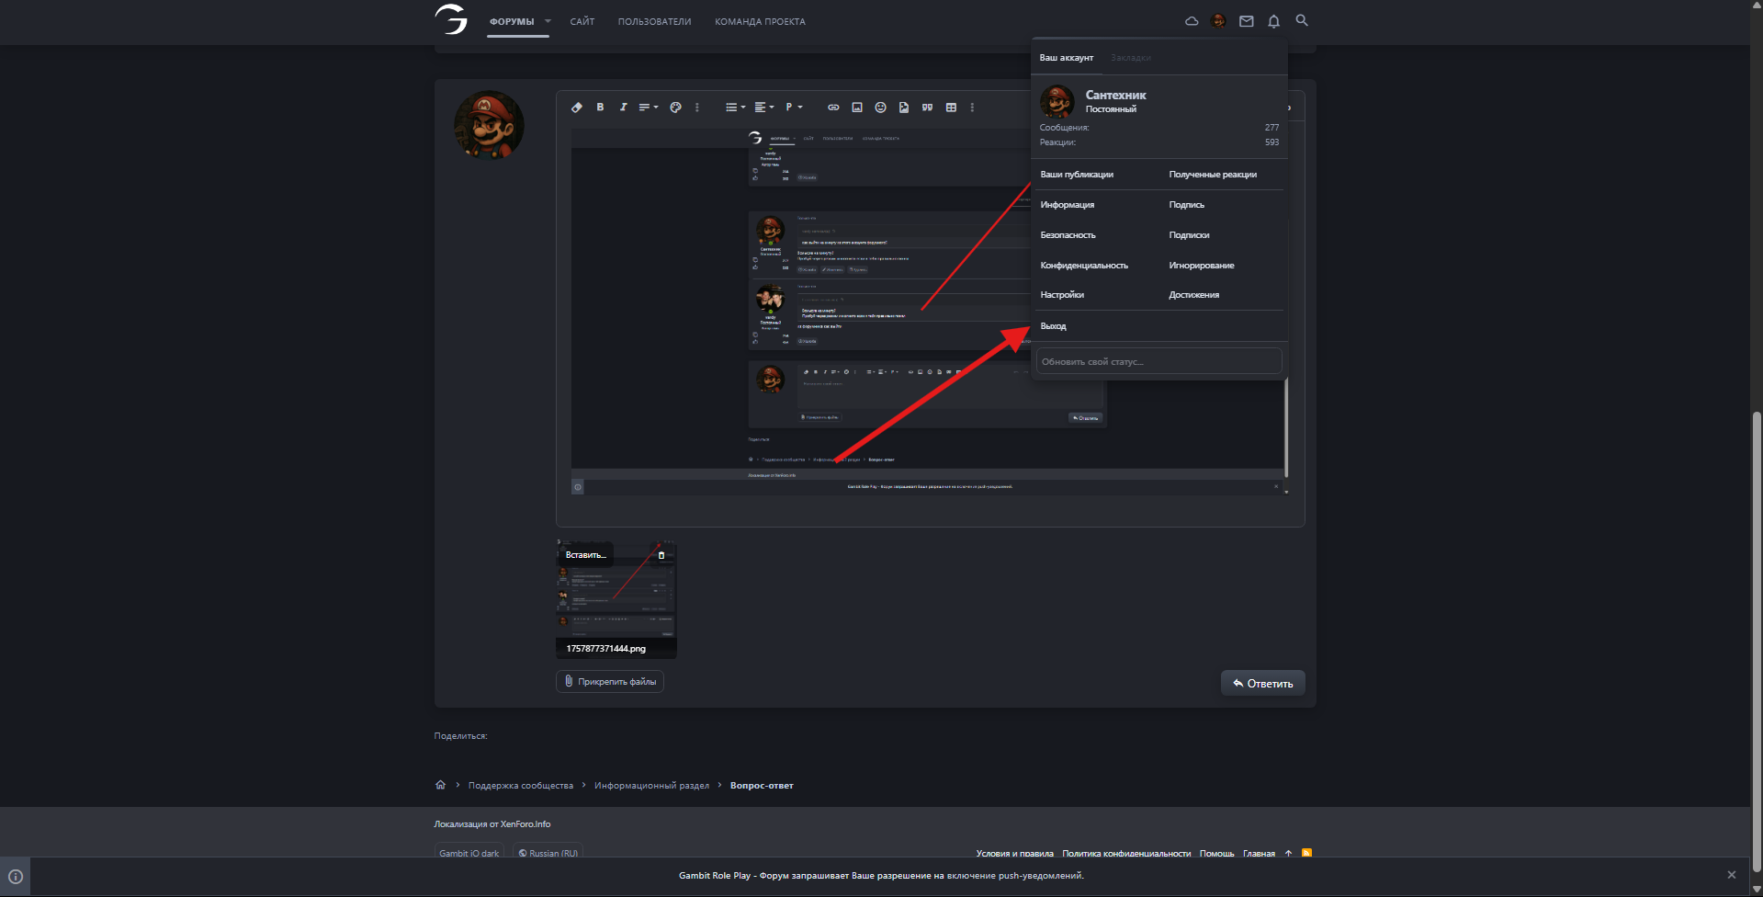Open Безопасность in the account menu
Screen dimensions: 1763x897
pos(1068,235)
